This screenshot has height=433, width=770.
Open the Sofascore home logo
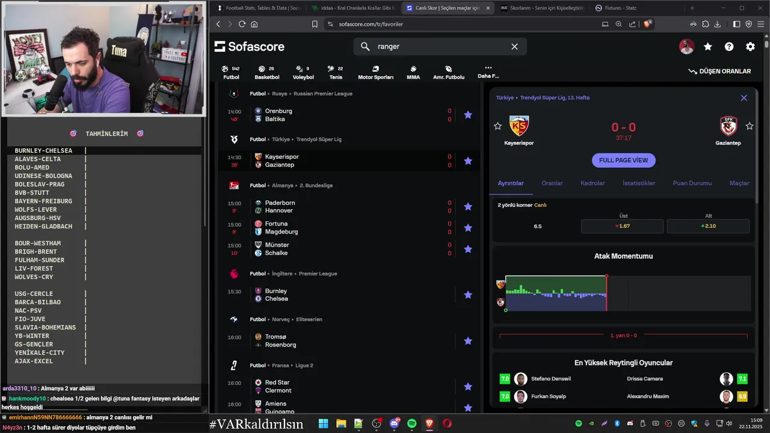[249, 46]
